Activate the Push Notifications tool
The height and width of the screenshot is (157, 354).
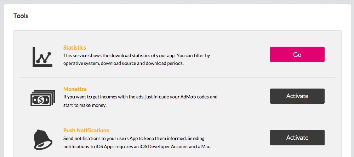coord(297,138)
